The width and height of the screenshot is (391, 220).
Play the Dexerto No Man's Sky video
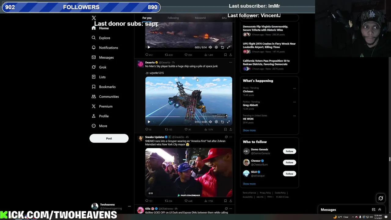149,122
